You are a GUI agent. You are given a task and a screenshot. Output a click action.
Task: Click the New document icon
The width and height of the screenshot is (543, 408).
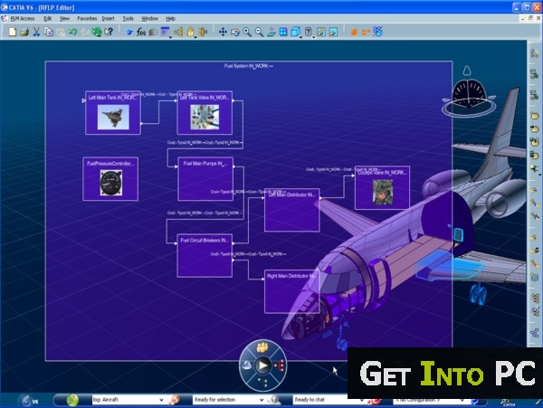[x=13, y=33]
